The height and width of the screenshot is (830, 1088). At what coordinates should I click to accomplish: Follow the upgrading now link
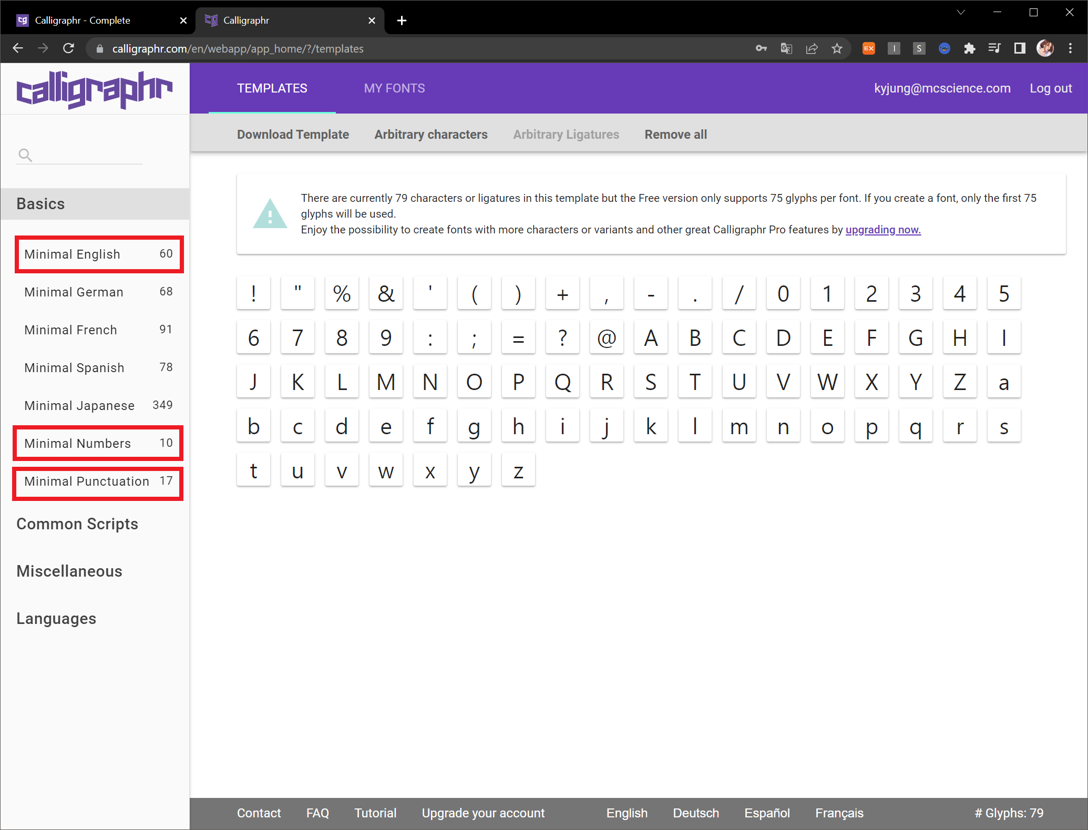click(x=882, y=230)
